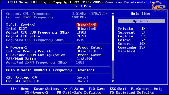Select FSB/DRAM Ratio label

click(x=21, y=59)
